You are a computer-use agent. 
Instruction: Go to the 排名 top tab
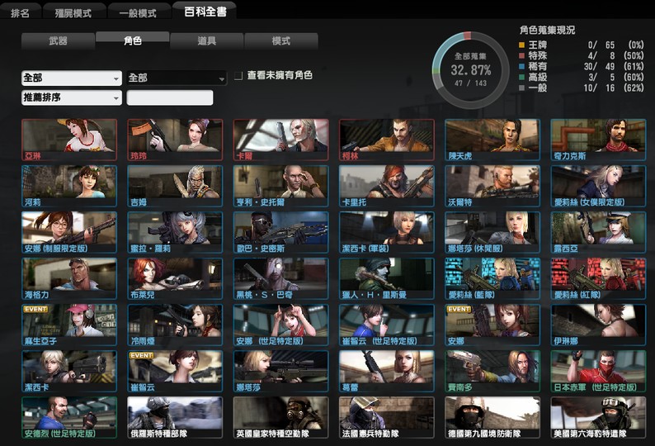click(x=20, y=12)
